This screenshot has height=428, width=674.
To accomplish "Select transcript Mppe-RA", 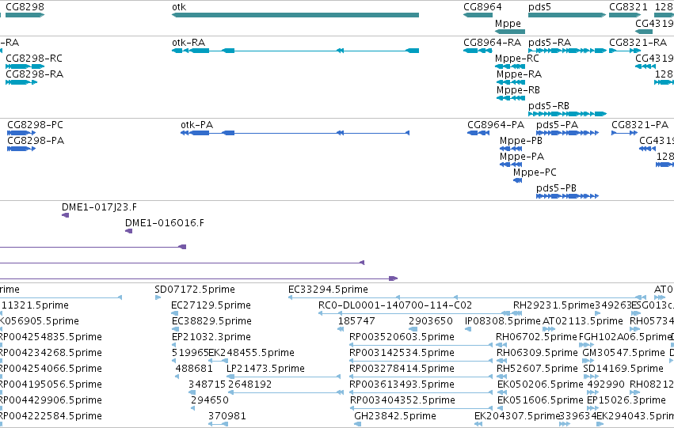I will (511, 82).
